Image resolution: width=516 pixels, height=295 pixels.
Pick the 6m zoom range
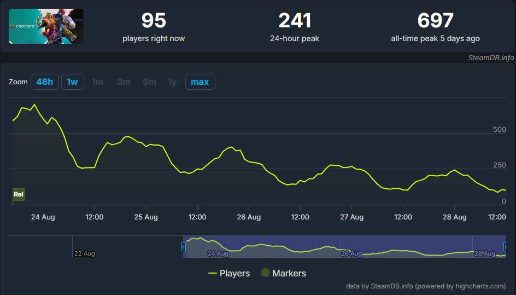149,82
